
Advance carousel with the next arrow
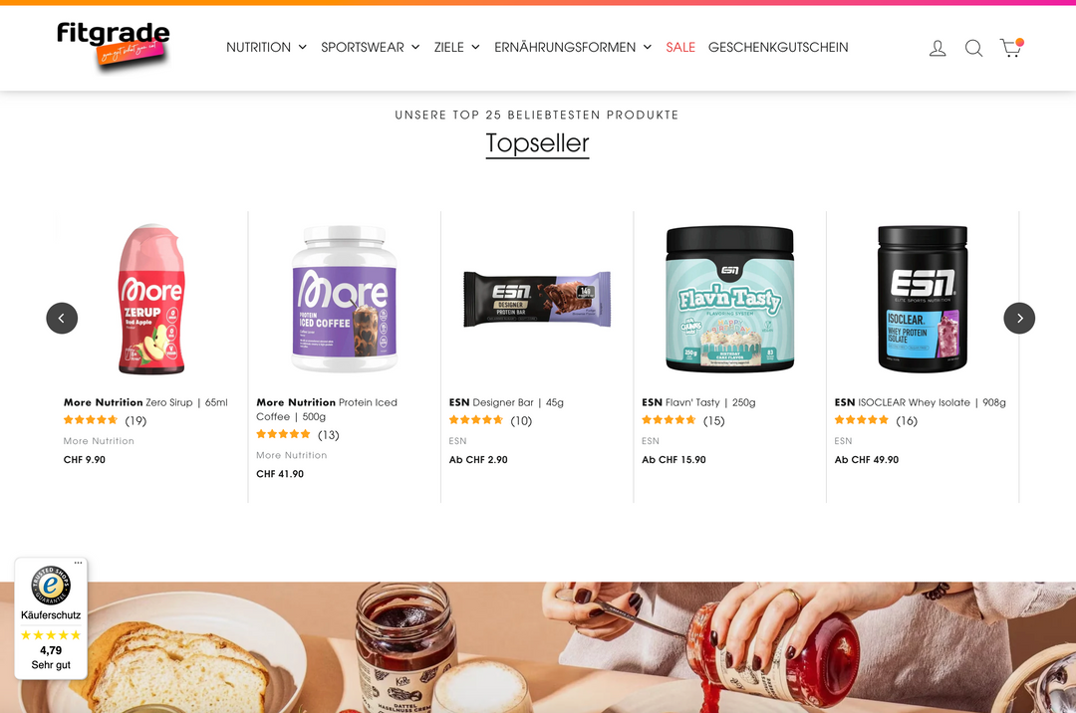[x=1019, y=318]
